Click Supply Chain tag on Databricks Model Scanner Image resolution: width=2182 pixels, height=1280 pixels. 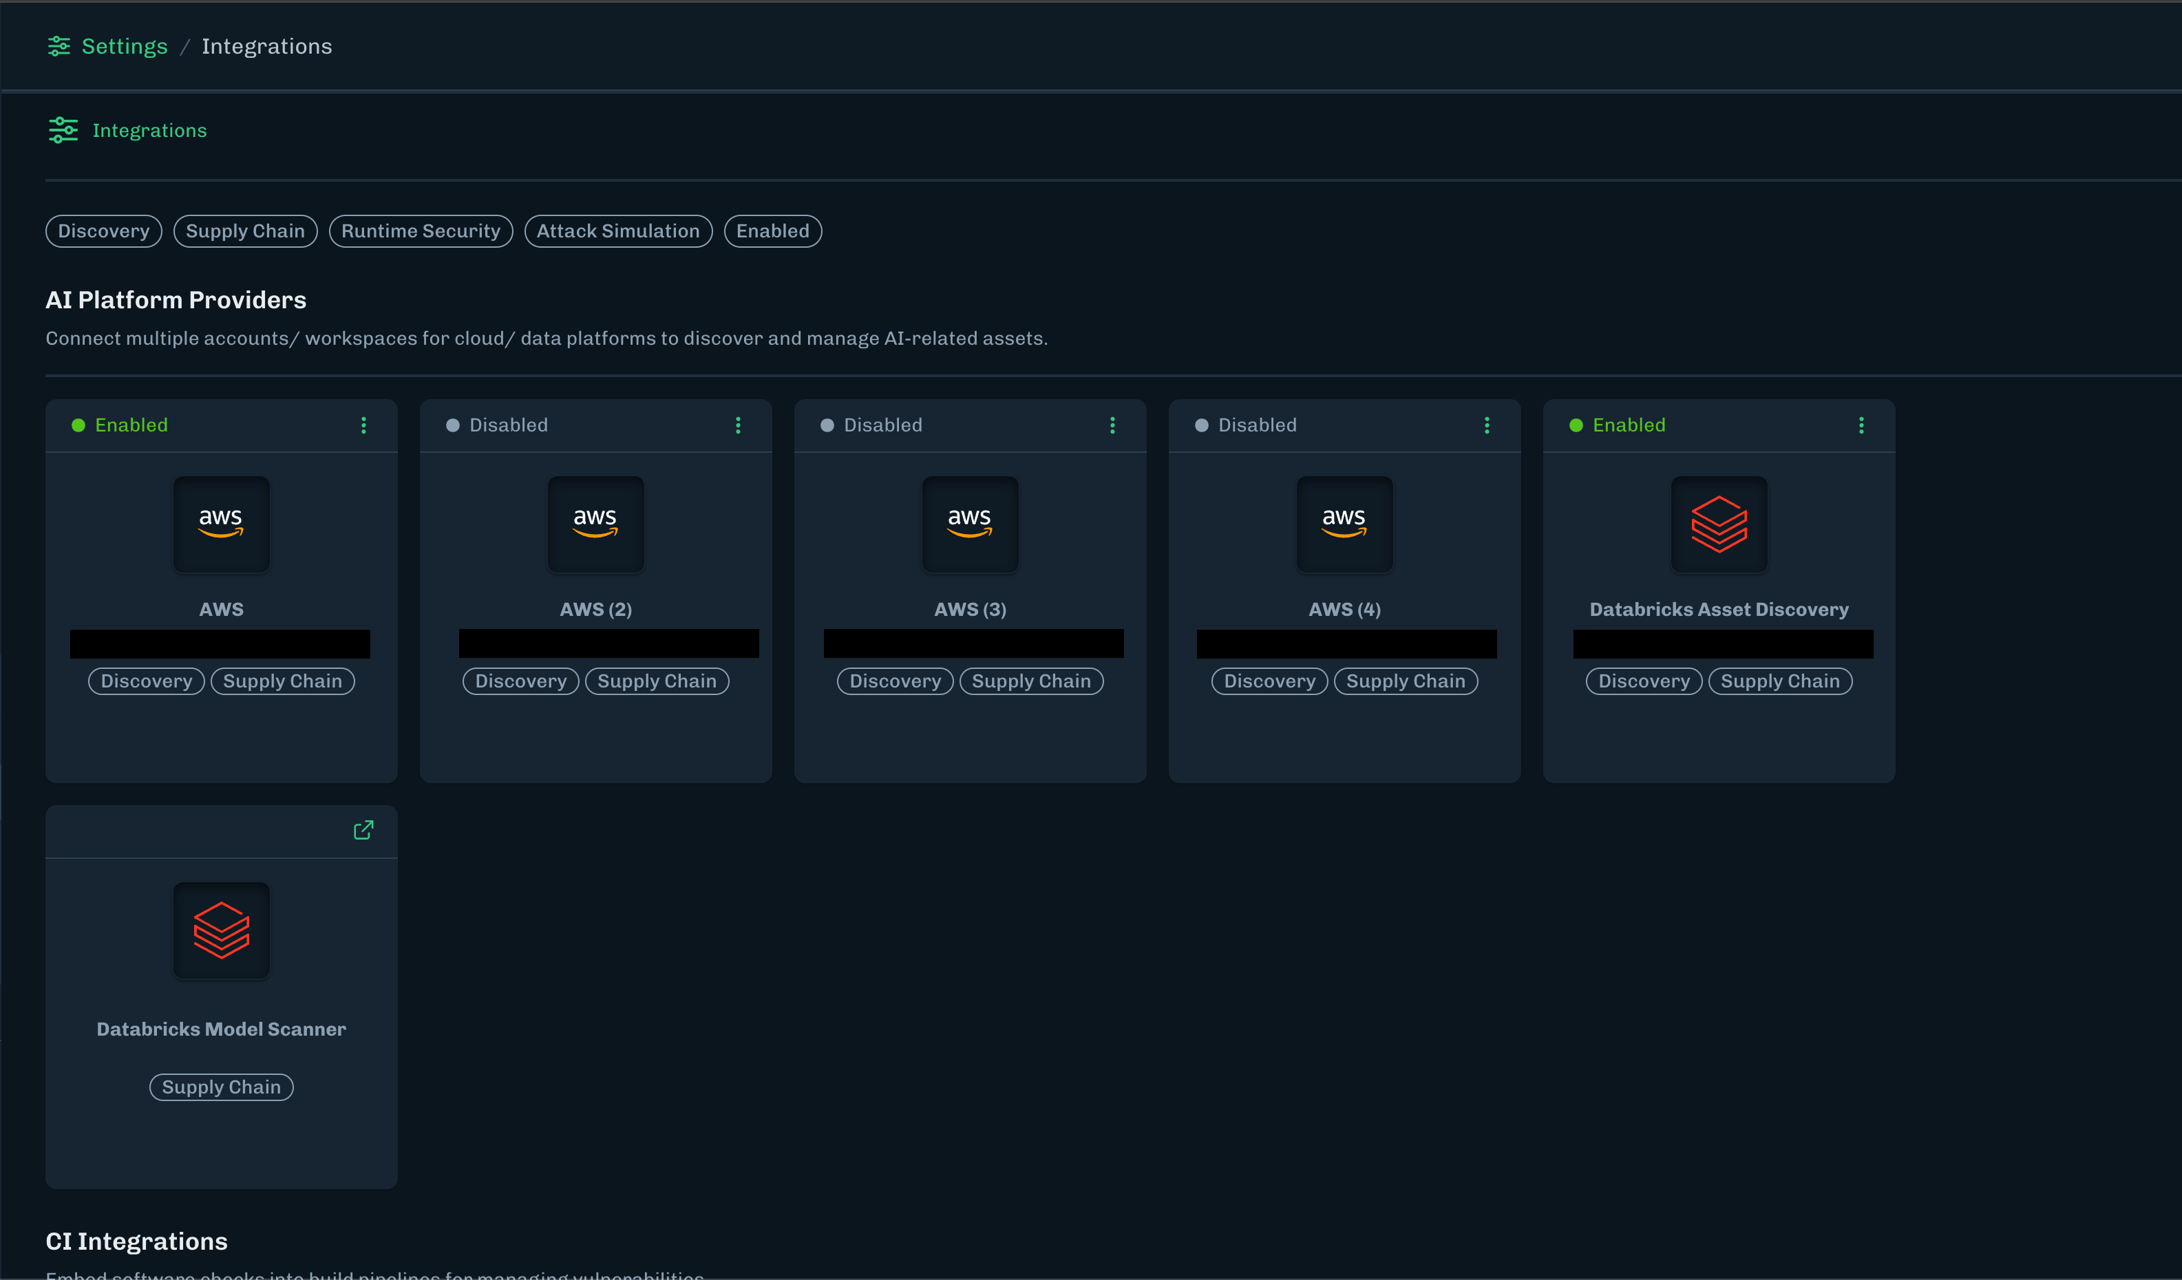pyautogui.click(x=222, y=1087)
